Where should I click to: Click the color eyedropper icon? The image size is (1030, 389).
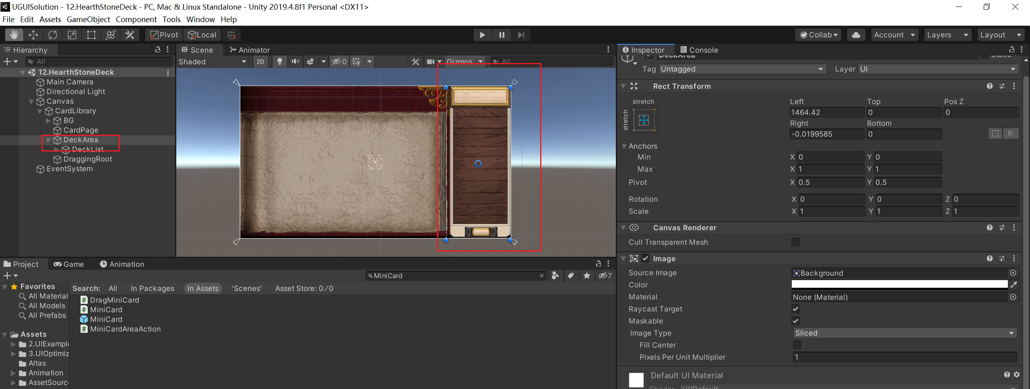point(1014,285)
